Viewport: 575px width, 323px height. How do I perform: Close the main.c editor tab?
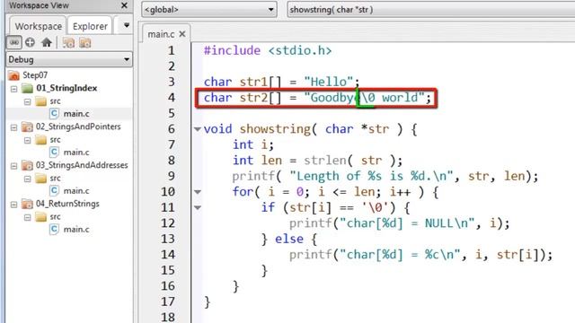[182, 34]
